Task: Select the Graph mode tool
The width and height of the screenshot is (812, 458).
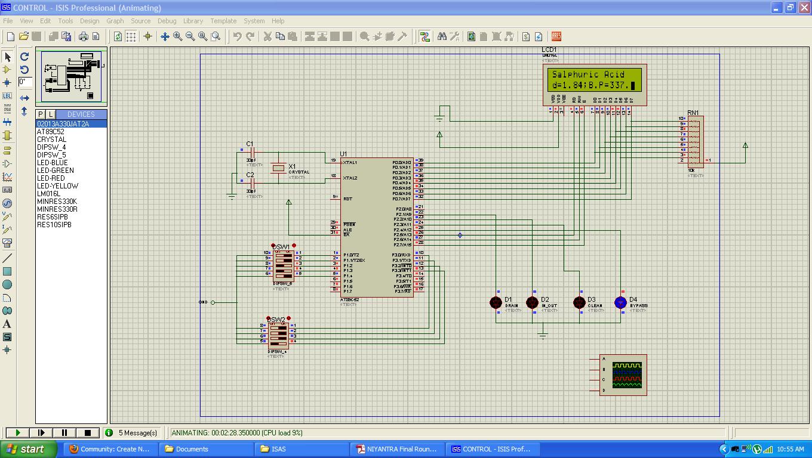Action: tap(7, 177)
